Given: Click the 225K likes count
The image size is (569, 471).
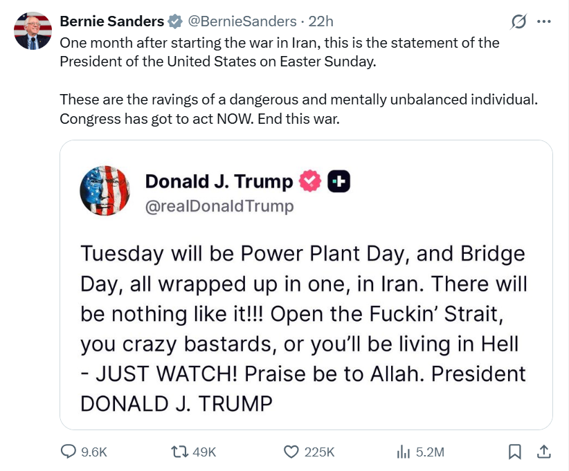Looking at the screenshot, I should click(319, 452).
